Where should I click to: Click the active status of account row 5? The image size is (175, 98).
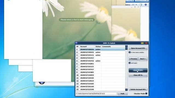[98, 61]
